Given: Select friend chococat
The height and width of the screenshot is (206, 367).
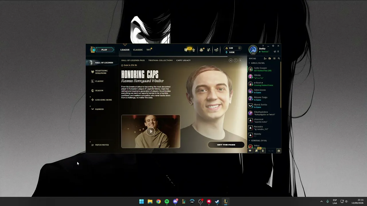Looking at the screenshot, I should coord(264,120).
